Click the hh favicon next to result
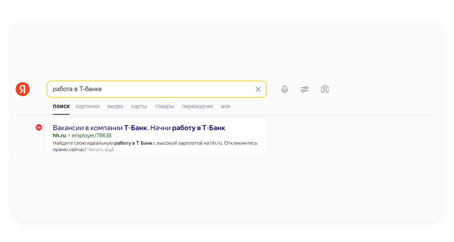Image resolution: width=454 pixels, height=242 pixels. 39,128
